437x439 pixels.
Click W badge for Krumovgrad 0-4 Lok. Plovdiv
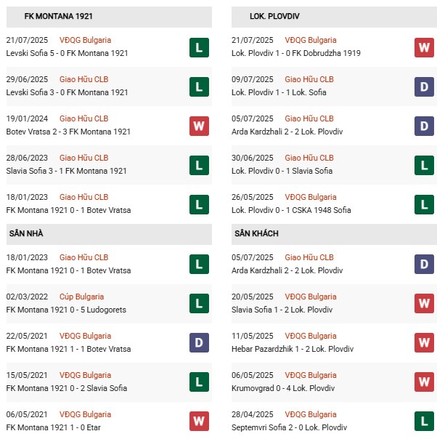[x=424, y=382]
